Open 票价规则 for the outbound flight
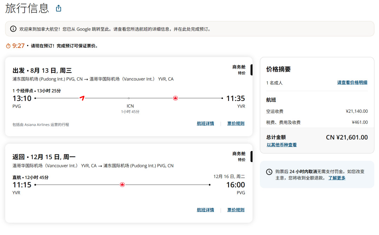The width and height of the screenshot is (379, 235). pos(235,124)
